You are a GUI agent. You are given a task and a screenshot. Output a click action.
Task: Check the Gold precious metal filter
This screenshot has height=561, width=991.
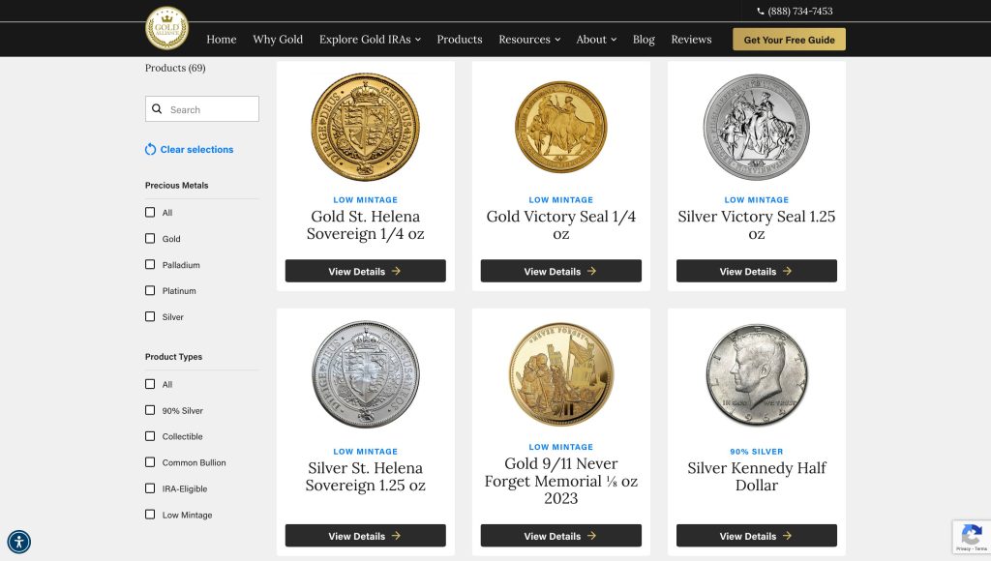(150, 238)
